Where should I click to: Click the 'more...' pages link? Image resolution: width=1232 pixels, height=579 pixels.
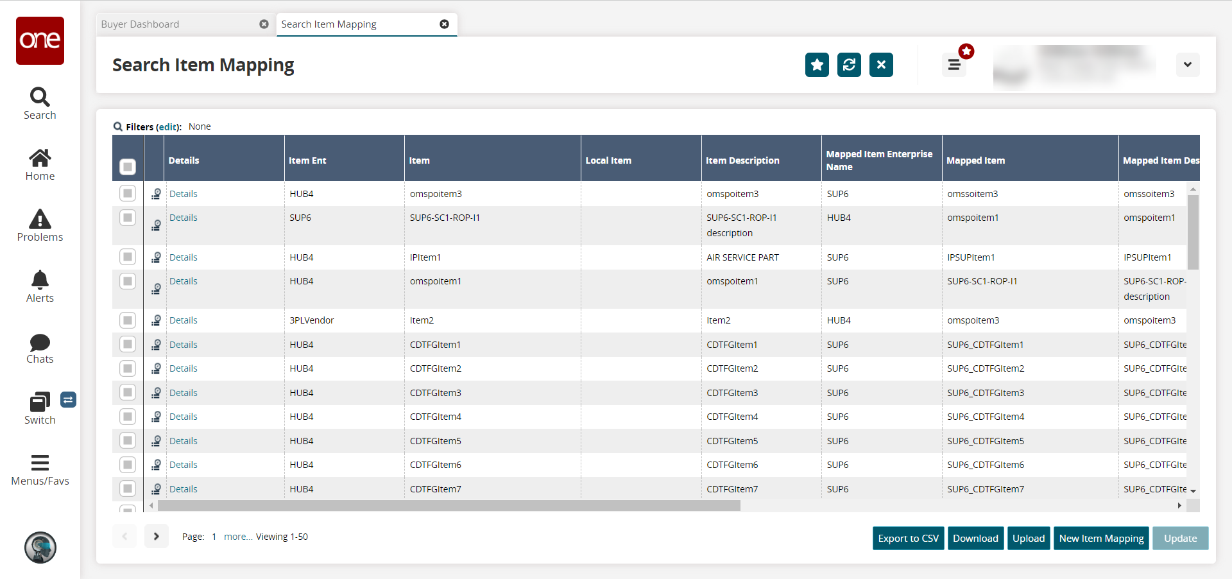[x=237, y=537]
